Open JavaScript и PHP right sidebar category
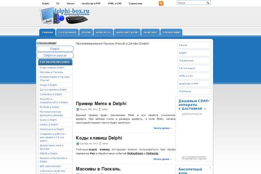Viewport: 261px width, 174px height. pos(194,84)
